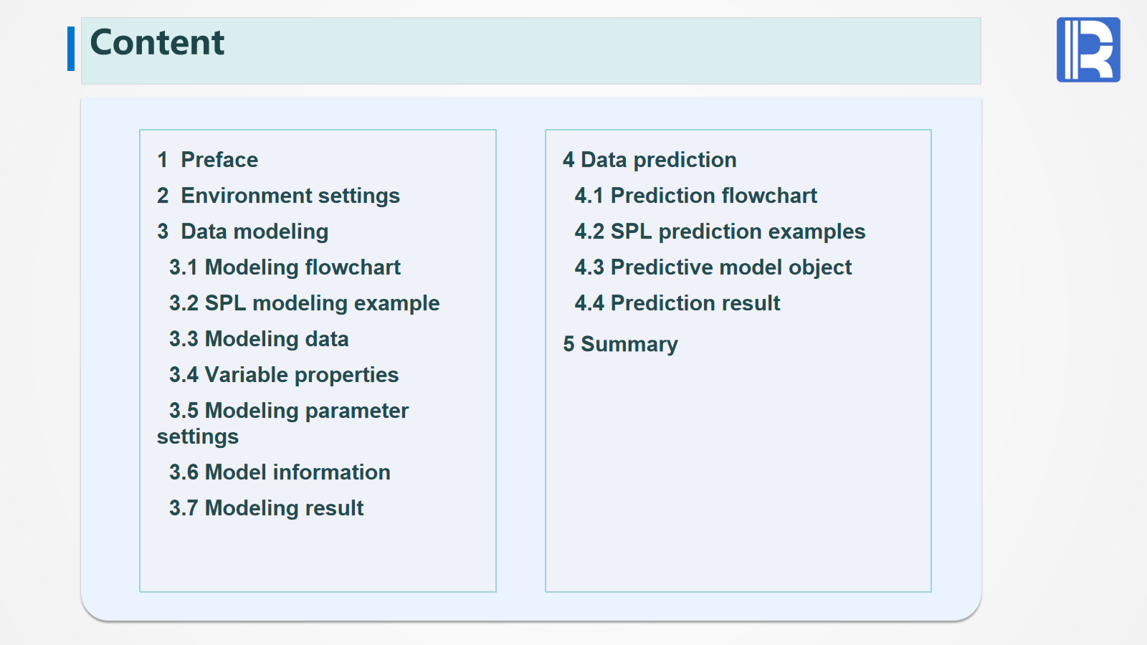Go to 2 Environment settings section
This screenshot has height=645, width=1147.
coord(279,196)
